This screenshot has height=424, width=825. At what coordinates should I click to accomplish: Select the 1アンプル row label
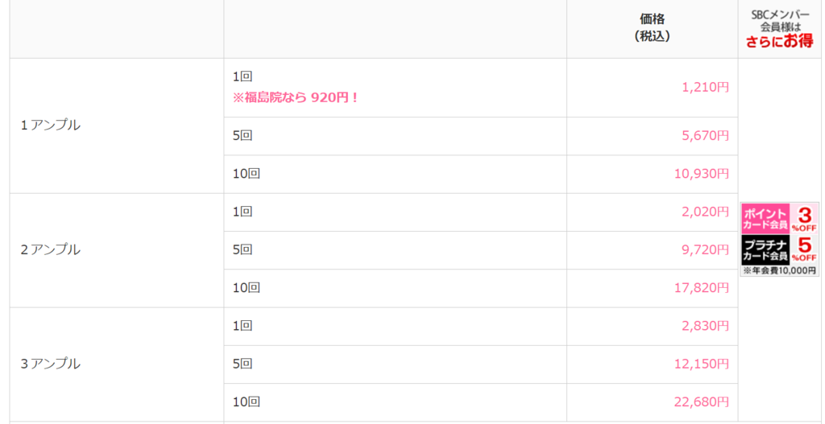(x=51, y=126)
